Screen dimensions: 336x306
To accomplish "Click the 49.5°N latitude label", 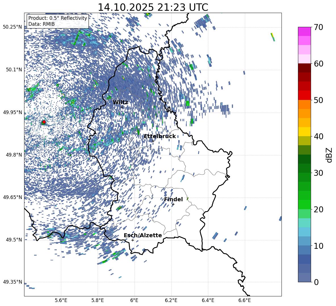I will (14, 240).
